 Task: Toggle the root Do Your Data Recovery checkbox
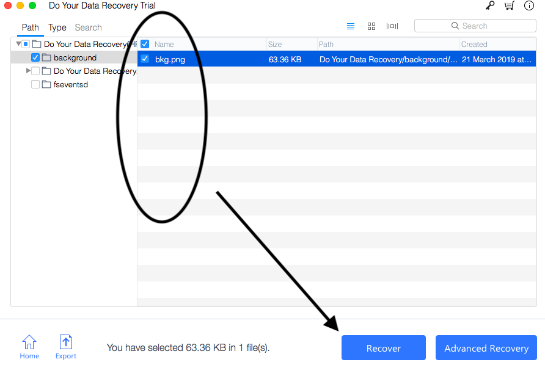(26, 44)
